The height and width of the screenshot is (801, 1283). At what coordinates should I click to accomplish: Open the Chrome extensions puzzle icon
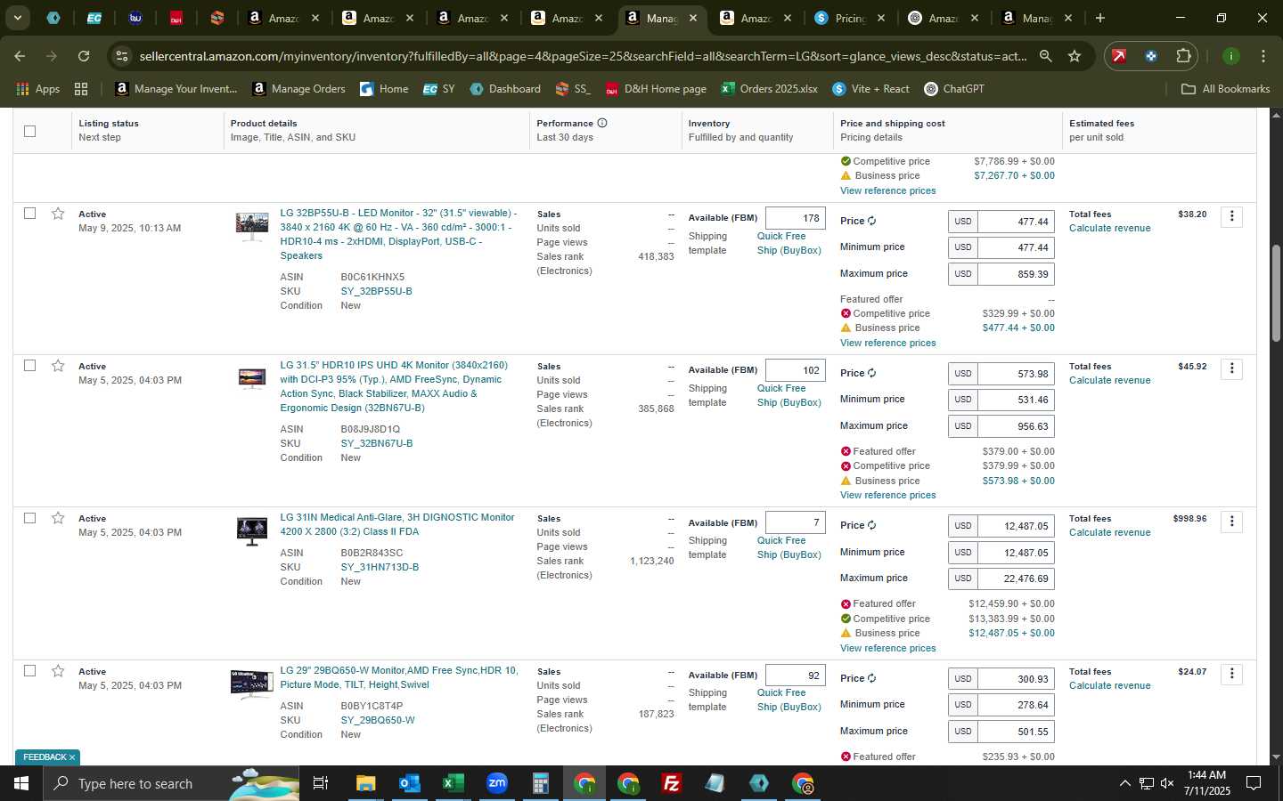1183,56
